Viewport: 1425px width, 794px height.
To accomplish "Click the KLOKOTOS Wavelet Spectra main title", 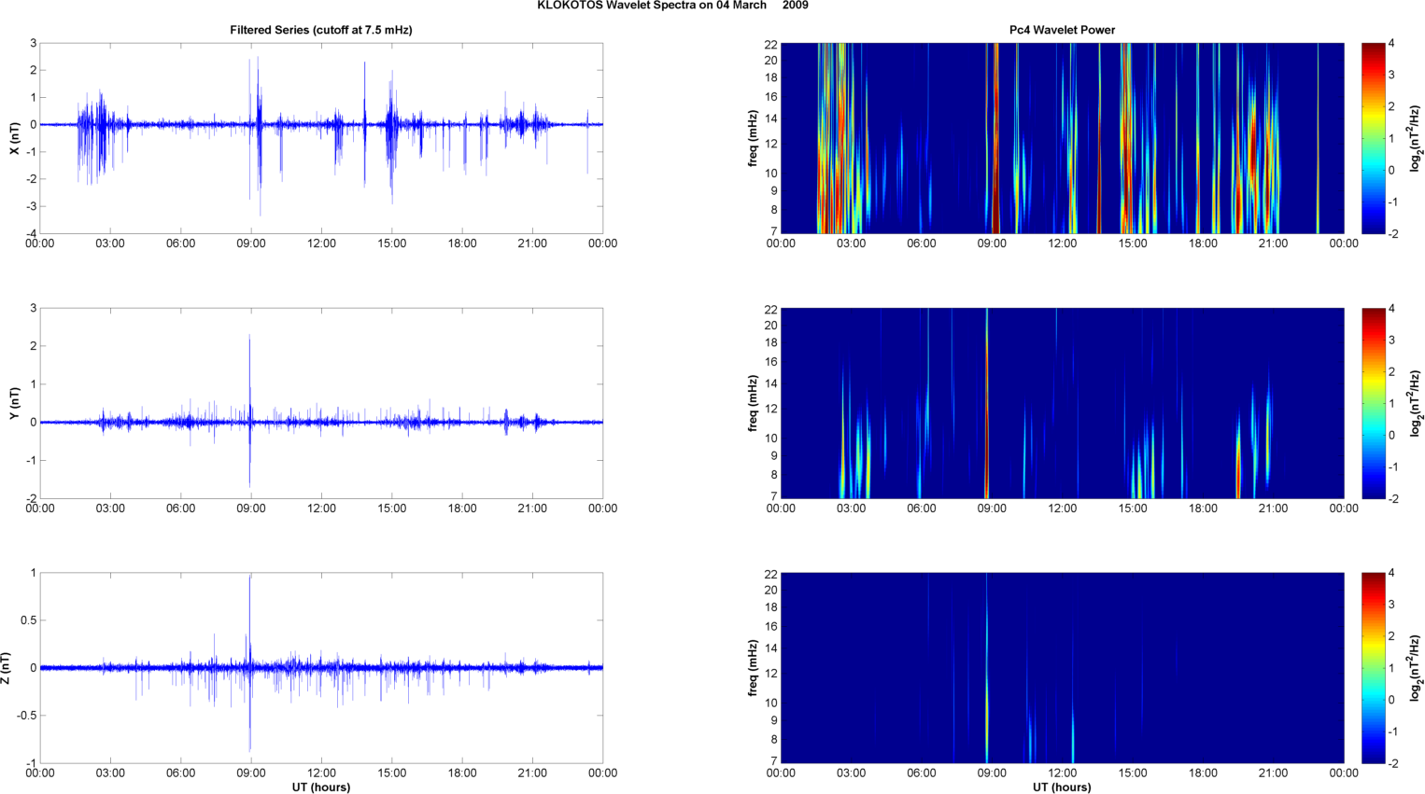I will coord(672,6).
